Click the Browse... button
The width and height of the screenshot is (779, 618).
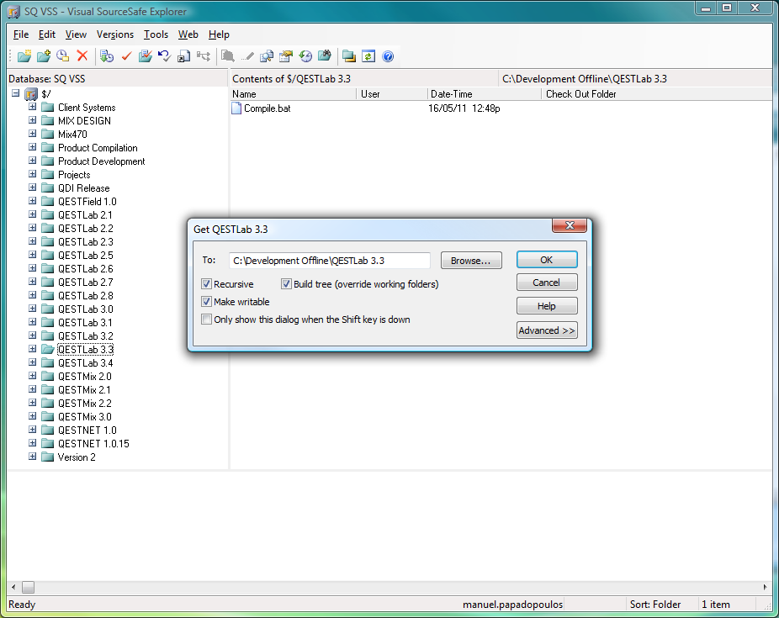click(x=471, y=261)
